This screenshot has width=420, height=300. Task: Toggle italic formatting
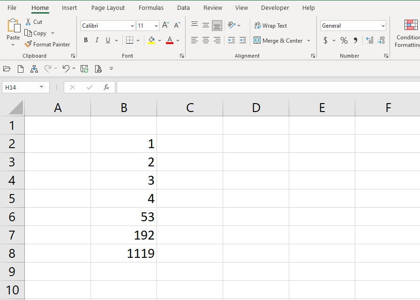point(97,40)
